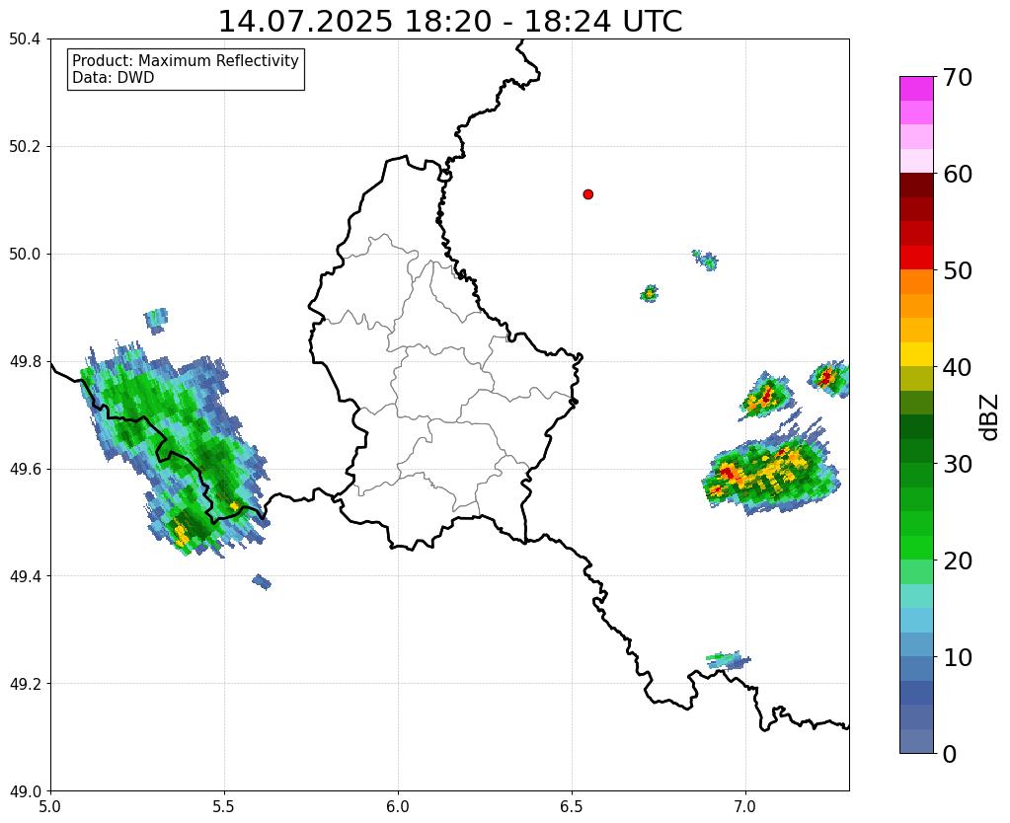
Task: Click the 70 value on the colorbar
Action: pyautogui.click(x=957, y=77)
